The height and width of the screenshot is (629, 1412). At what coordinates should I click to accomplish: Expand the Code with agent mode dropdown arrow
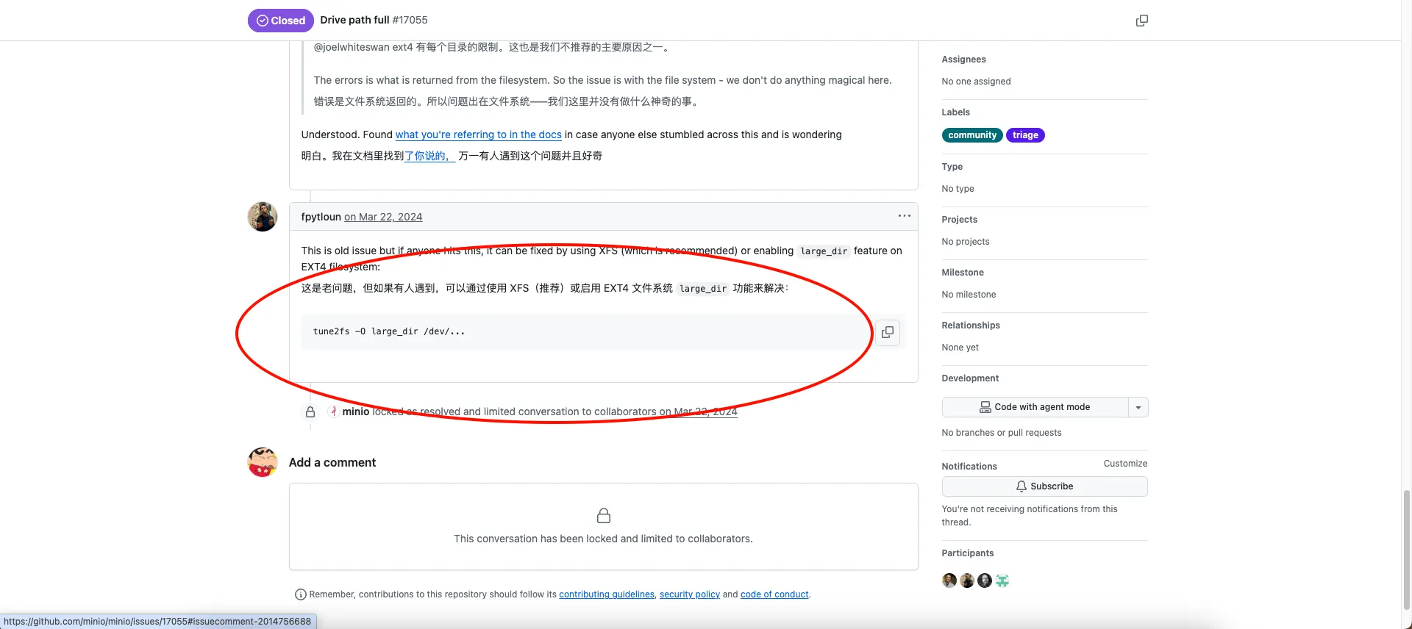(1138, 407)
